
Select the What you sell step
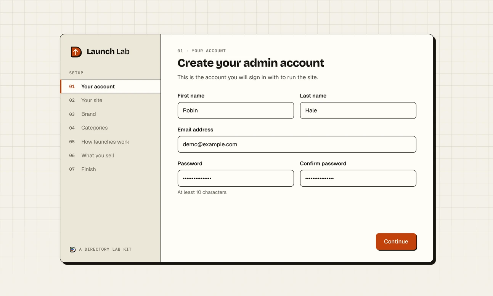[111, 155]
